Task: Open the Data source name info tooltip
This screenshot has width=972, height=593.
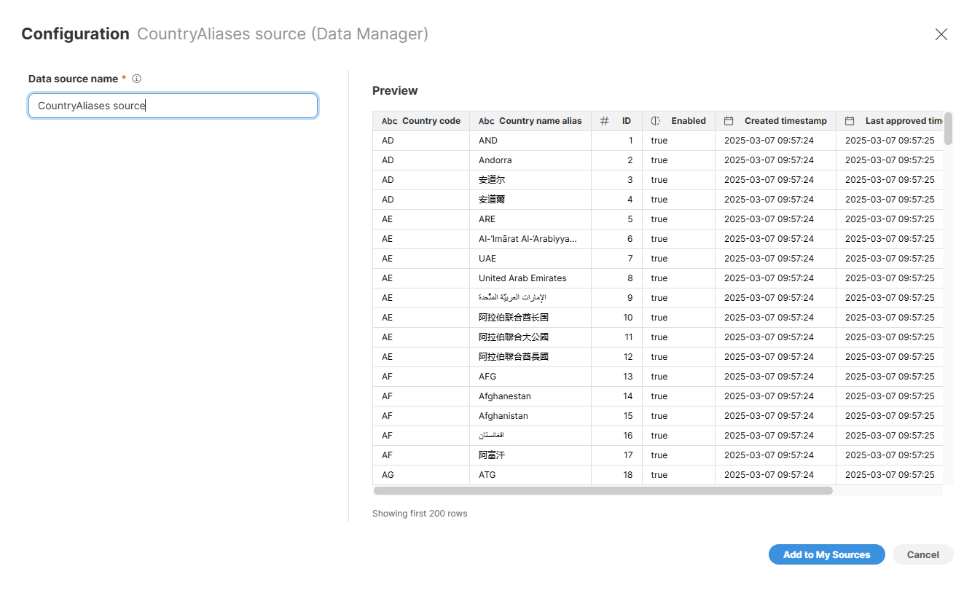Action: tap(136, 78)
